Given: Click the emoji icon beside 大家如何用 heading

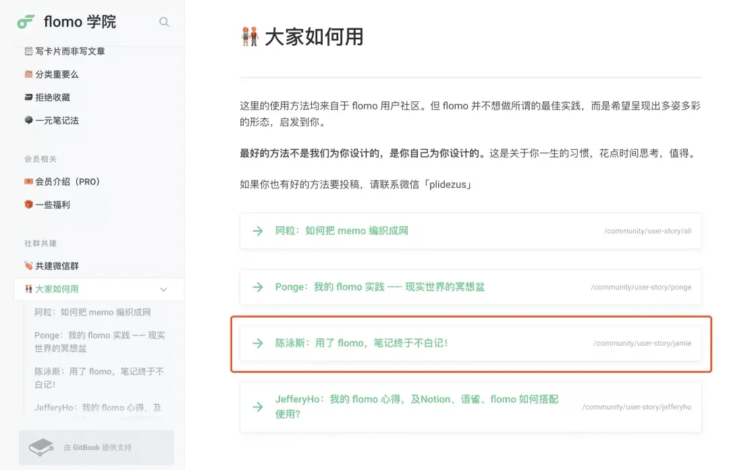Looking at the screenshot, I should (250, 37).
